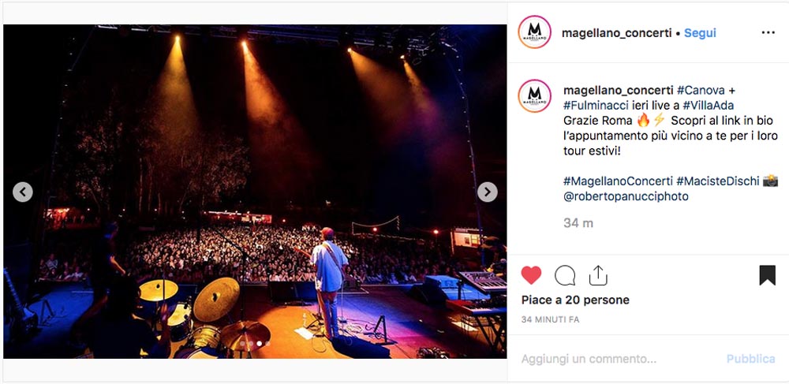Visit the @robertopanucciphoto profile
This screenshot has width=789, height=384.
coord(626,196)
